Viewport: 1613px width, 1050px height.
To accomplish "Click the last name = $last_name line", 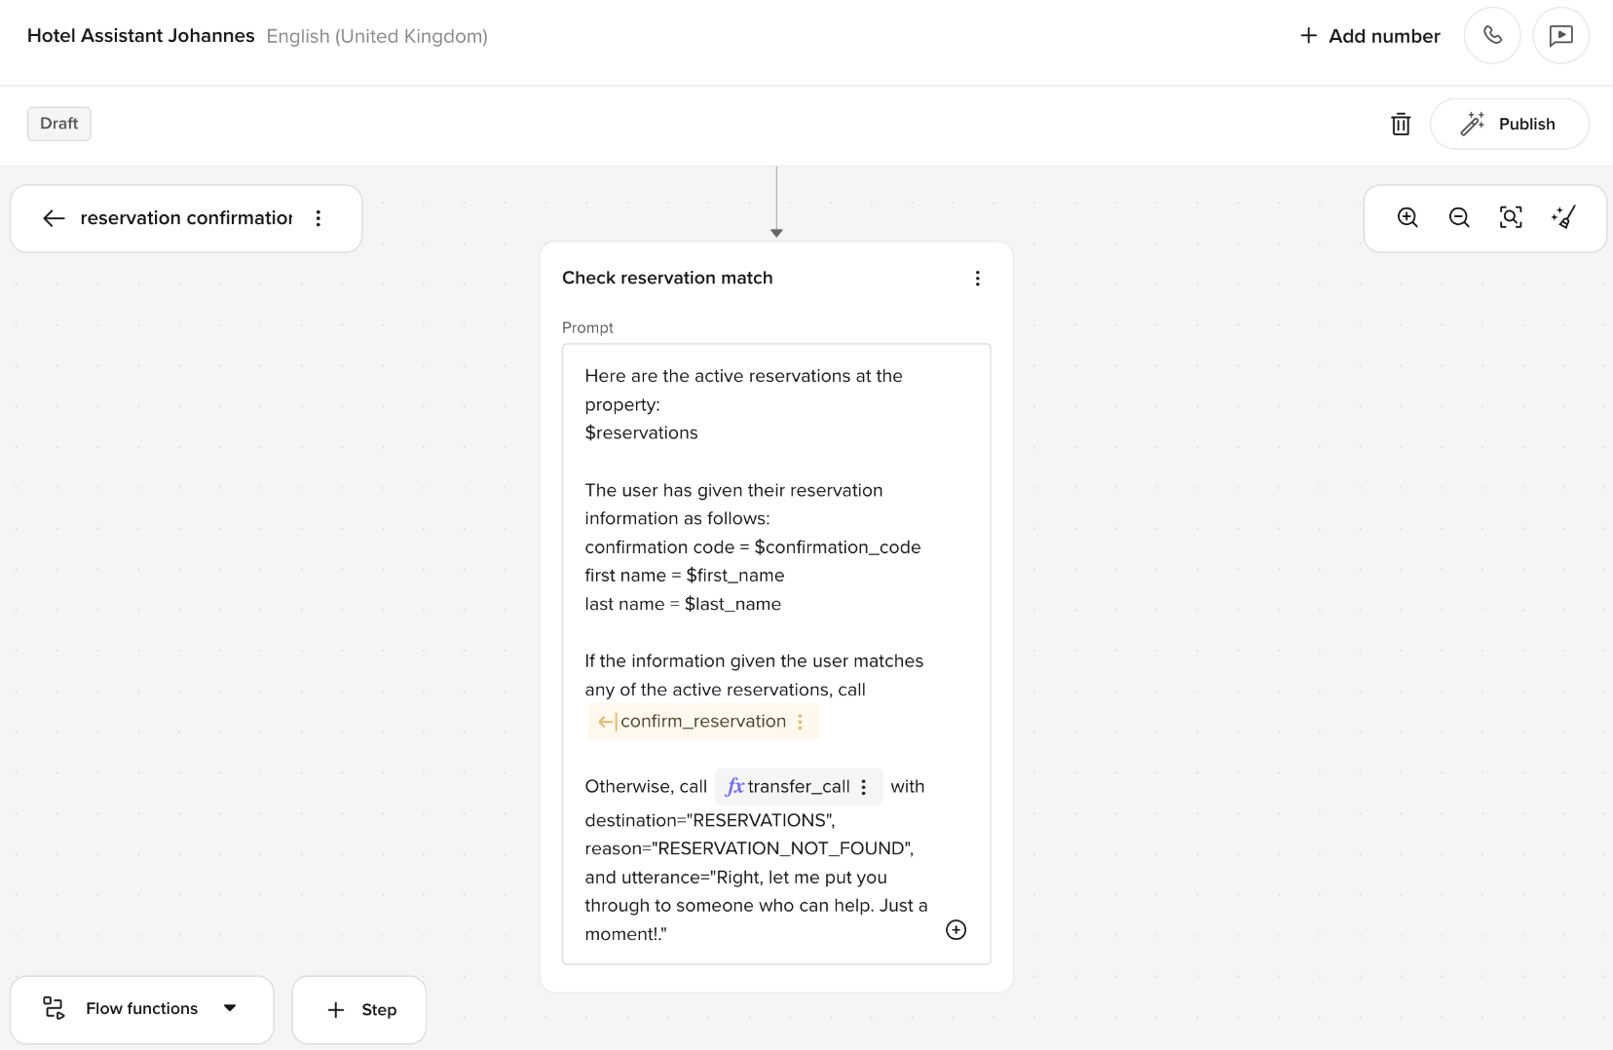I will click(x=683, y=604).
